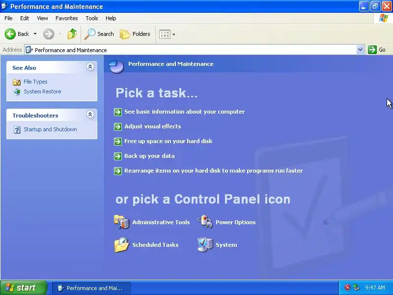Open the File Types link
The image size is (393, 295).
pyautogui.click(x=35, y=82)
